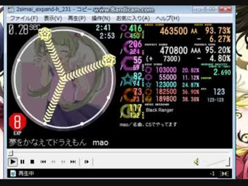Open the 操作(N) menu
This screenshot has width=248, height=186.
(x=101, y=19)
